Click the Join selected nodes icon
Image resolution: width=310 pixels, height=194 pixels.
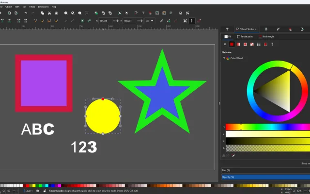[2, 21]
